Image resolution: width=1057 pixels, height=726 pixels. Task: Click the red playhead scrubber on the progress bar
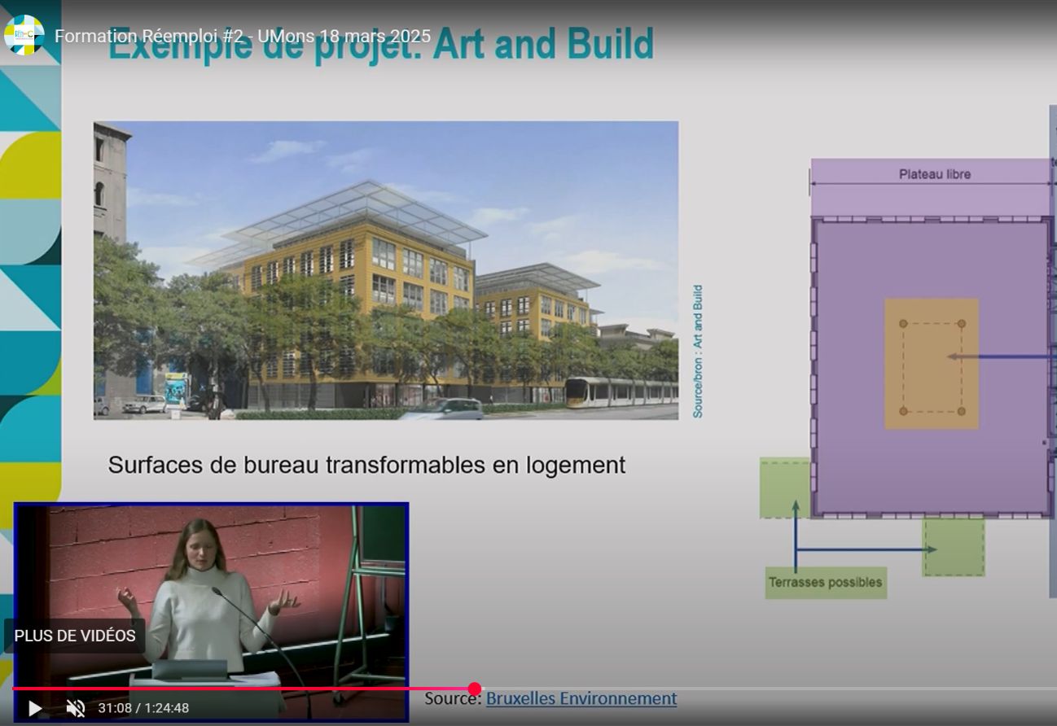[x=475, y=689]
